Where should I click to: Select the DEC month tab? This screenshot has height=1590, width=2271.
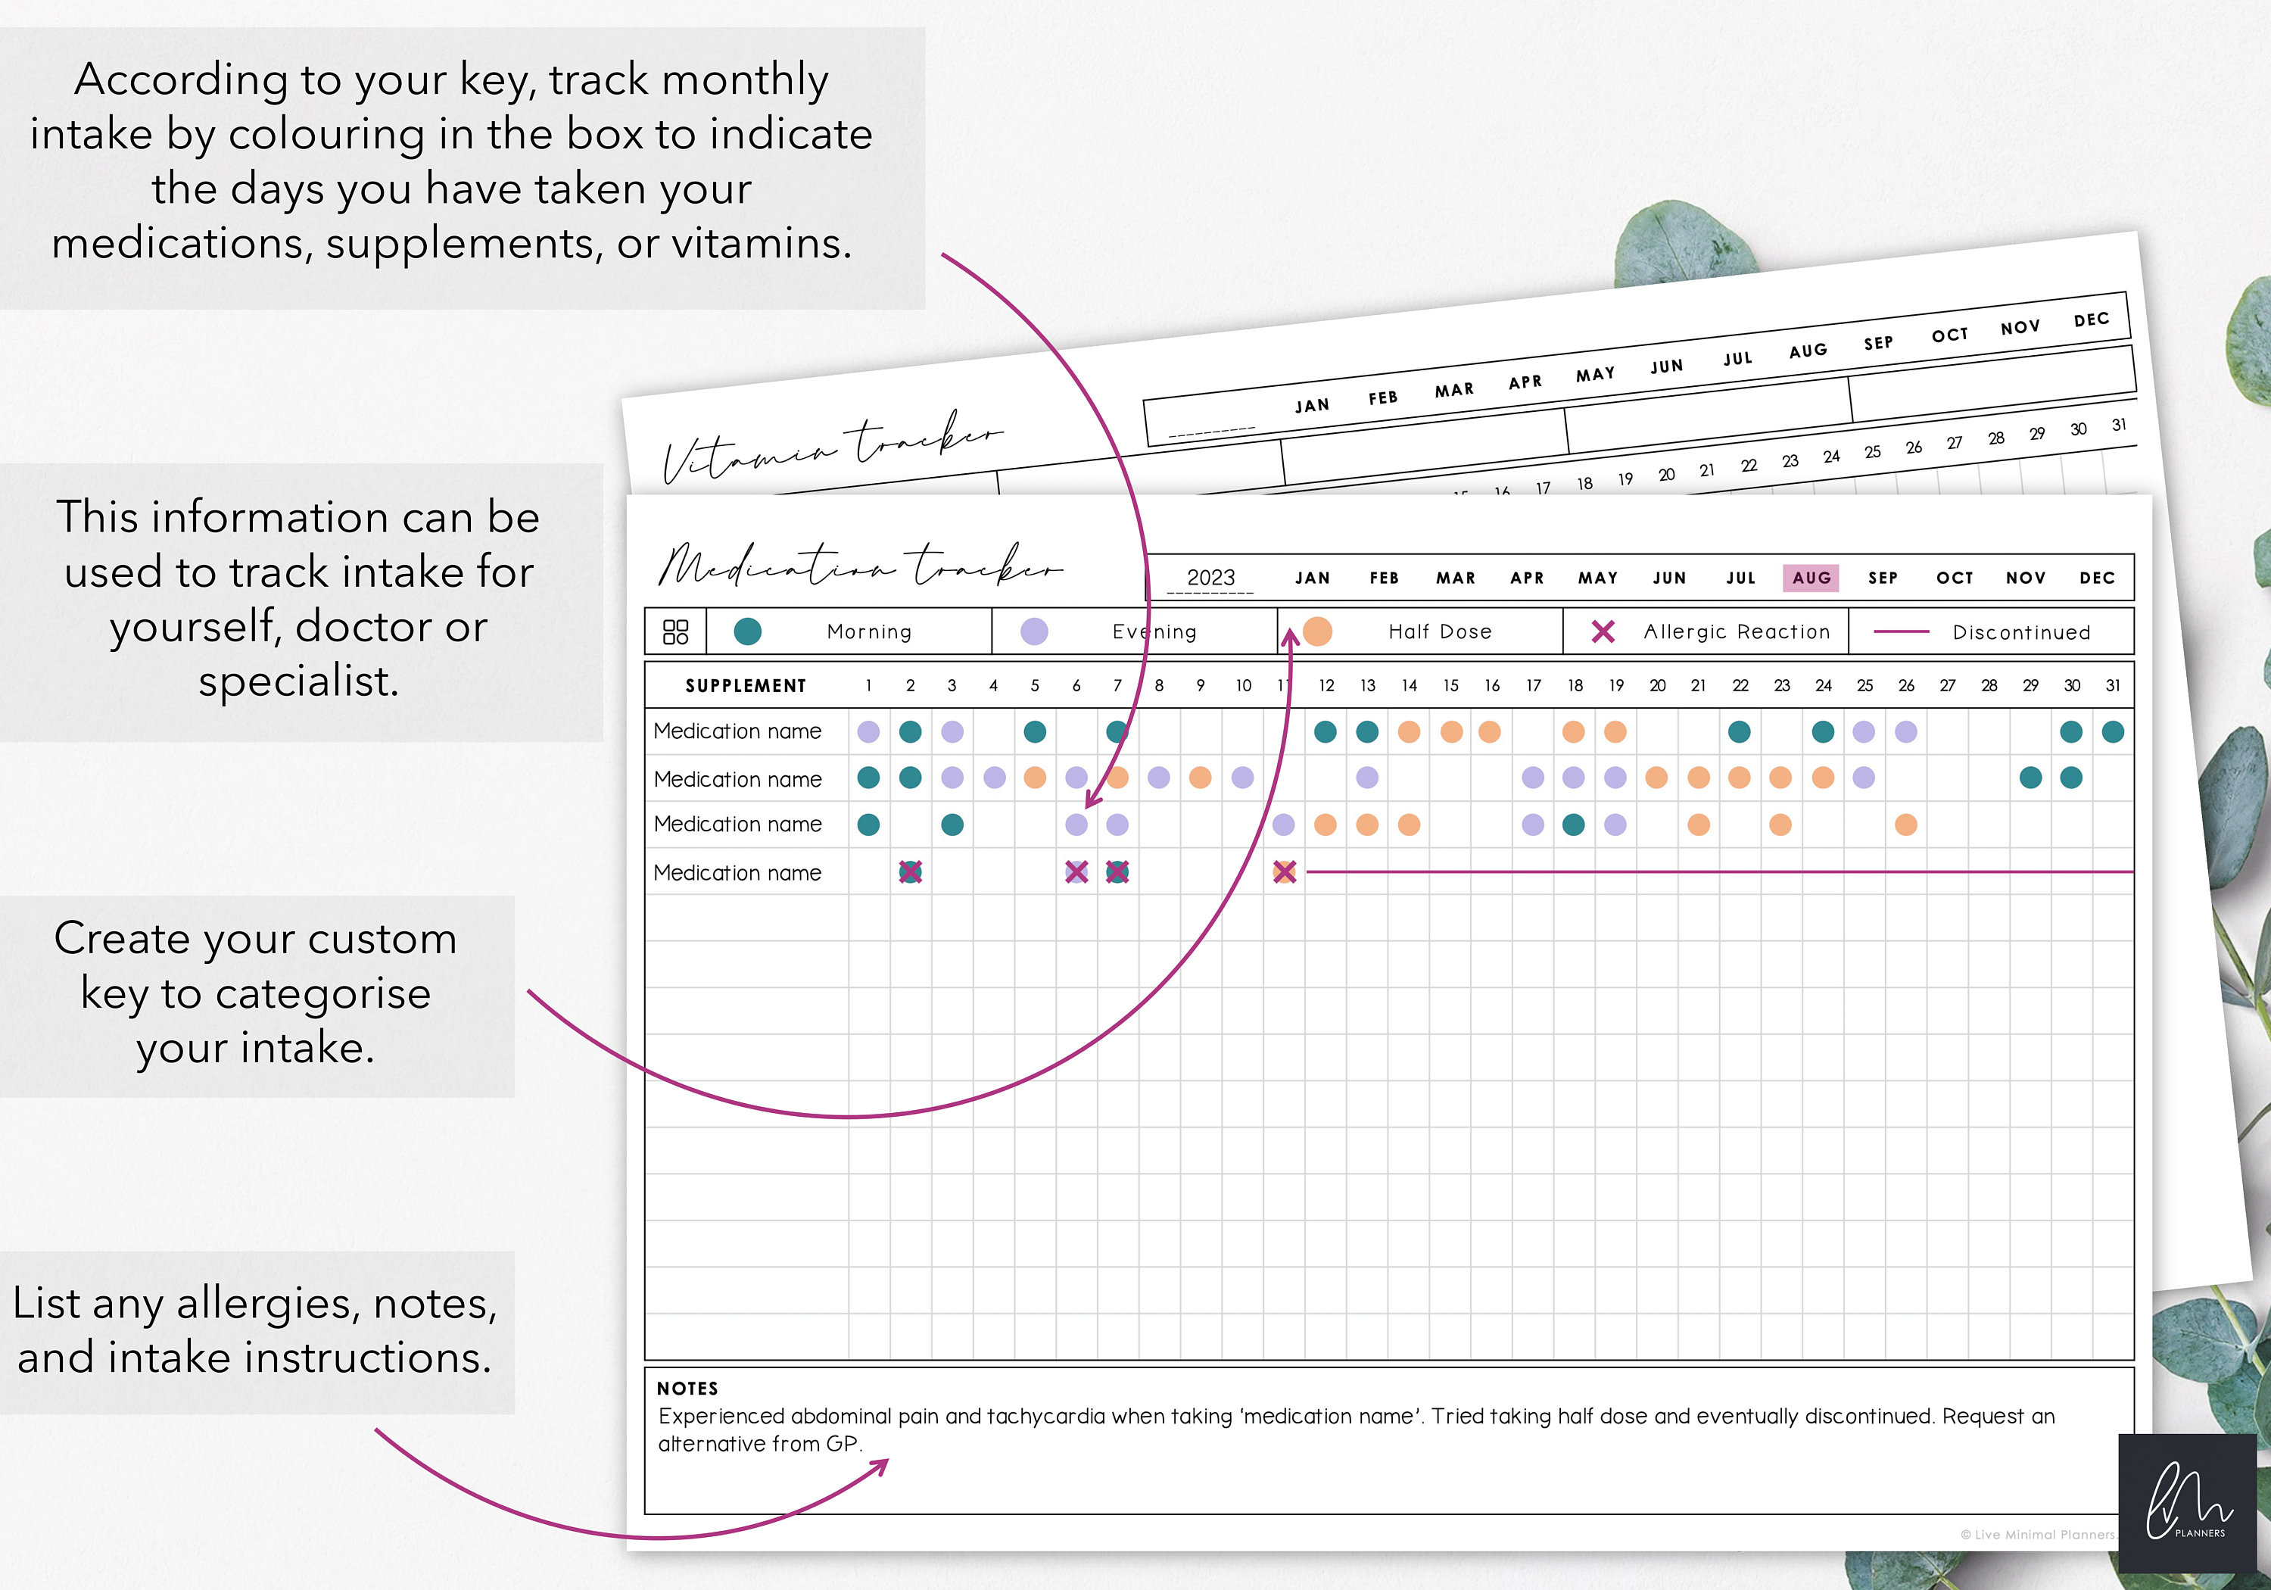(2097, 578)
